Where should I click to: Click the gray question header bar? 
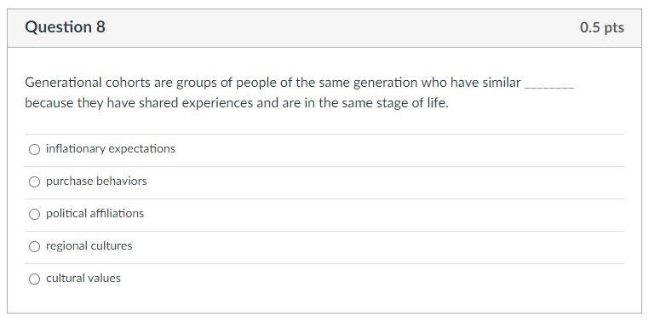[324, 28]
